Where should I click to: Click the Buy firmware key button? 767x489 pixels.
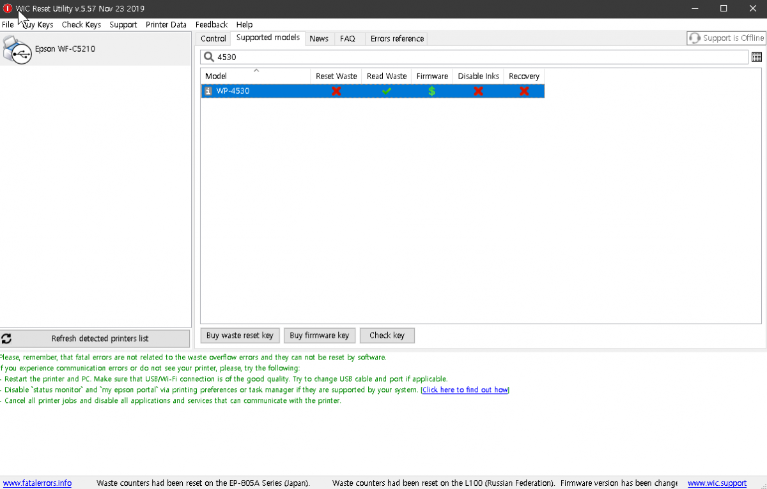[x=319, y=336]
